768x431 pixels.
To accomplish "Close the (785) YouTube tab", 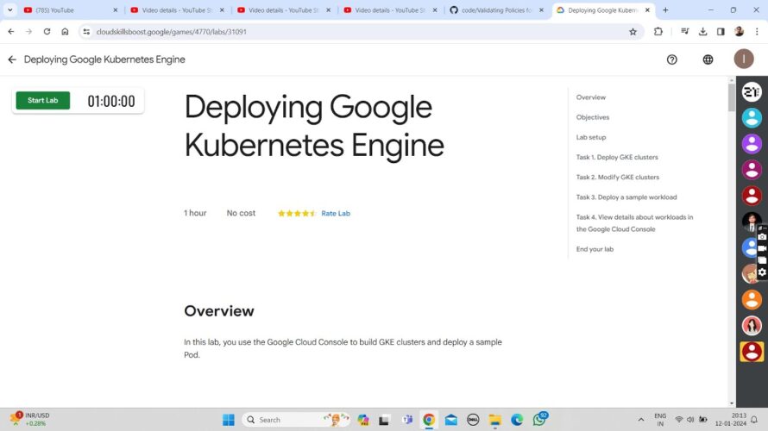I will click(x=115, y=9).
